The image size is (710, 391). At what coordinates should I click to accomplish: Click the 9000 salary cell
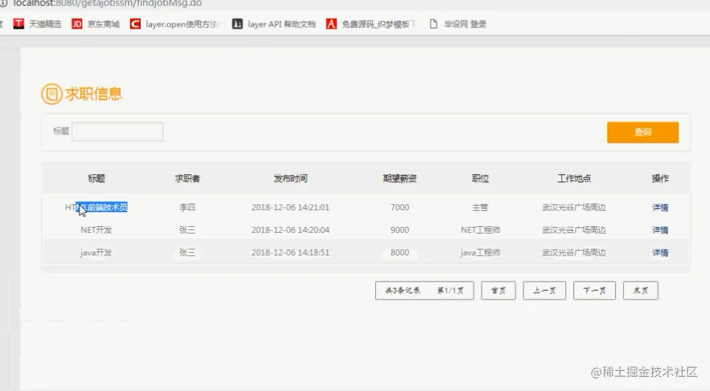pos(400,230)
